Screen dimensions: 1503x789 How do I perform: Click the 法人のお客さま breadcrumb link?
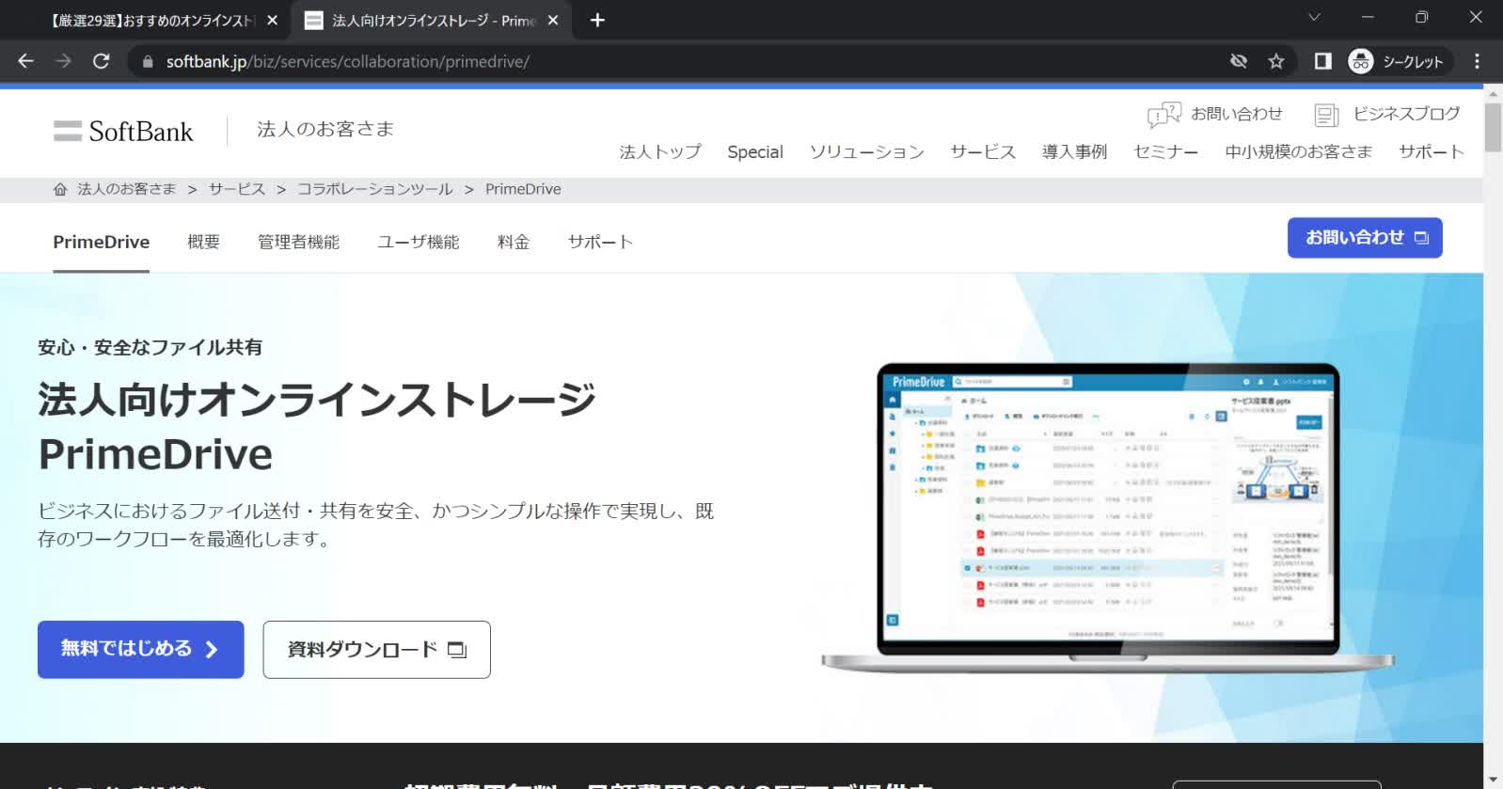(x=127, y=189)
